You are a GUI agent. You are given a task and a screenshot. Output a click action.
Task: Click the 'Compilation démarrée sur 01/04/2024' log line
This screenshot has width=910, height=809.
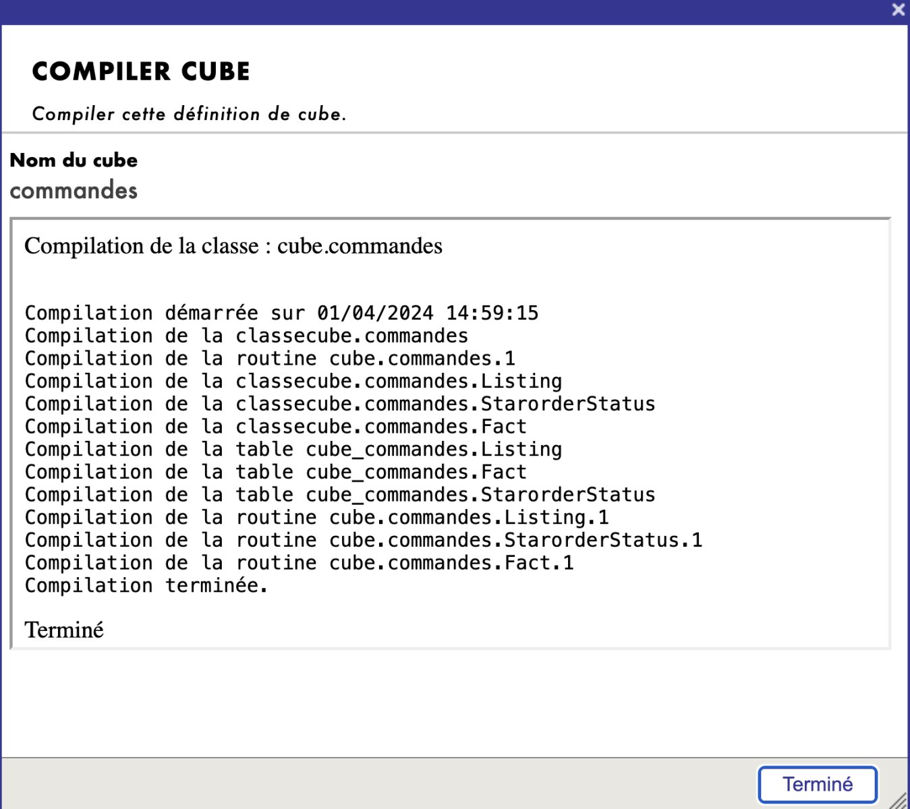(x=281, y=313)
